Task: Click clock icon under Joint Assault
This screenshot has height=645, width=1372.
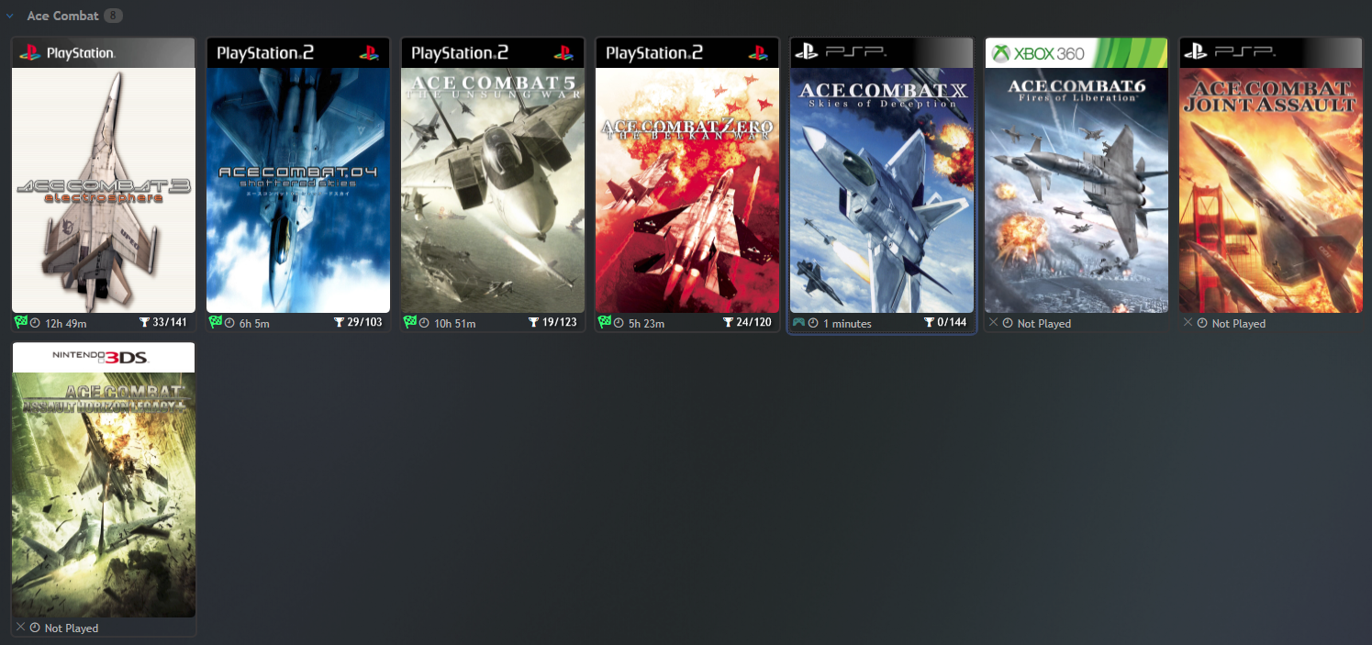Action: point(1202,323)
